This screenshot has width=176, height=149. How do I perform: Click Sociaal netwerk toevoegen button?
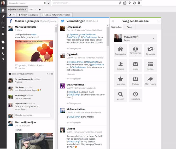pyautogui.click(x=56, y=15)
